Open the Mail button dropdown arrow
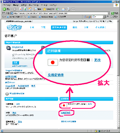The width and height of the screenshot is (120, 133). point(66,9)
